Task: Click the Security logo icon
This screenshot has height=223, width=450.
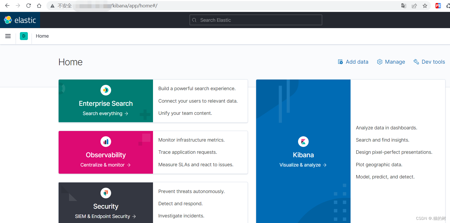Action: (106, 193)
